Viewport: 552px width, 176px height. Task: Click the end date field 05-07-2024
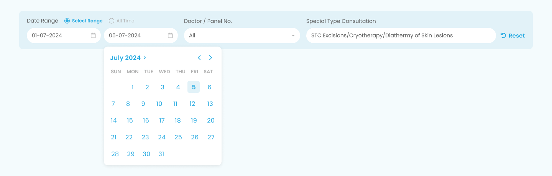(141, 36)
